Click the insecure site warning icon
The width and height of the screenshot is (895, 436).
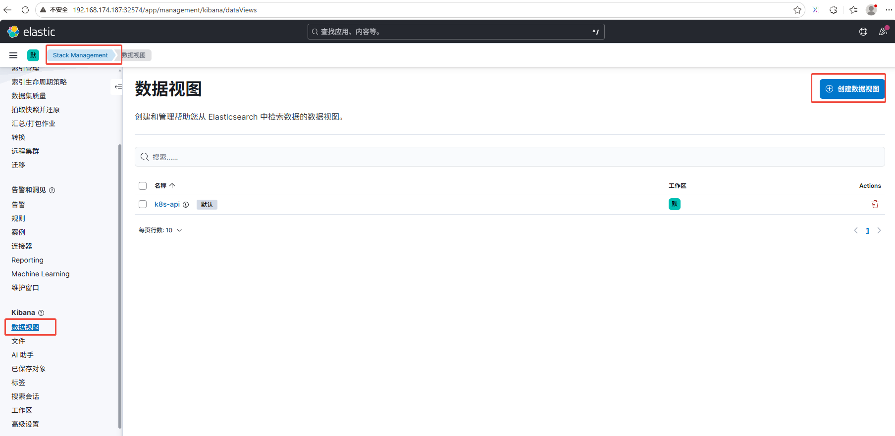43,10
